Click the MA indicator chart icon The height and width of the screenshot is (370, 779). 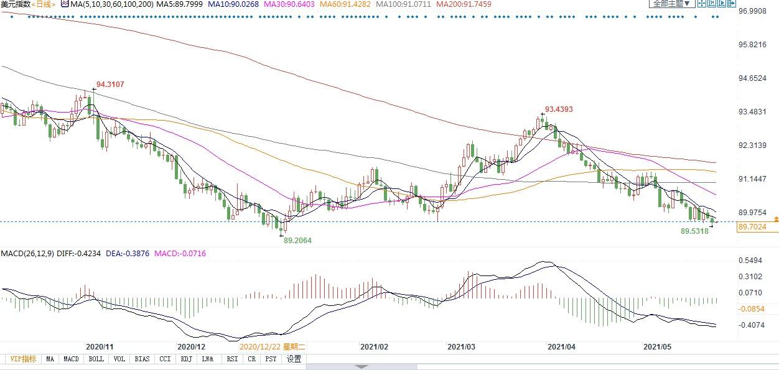pyautogui.click(x=65, y=4)
